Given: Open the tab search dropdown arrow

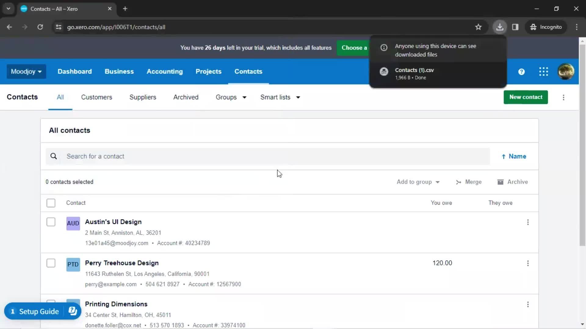Looking at the screenshot, I should [x=8, y=9].
